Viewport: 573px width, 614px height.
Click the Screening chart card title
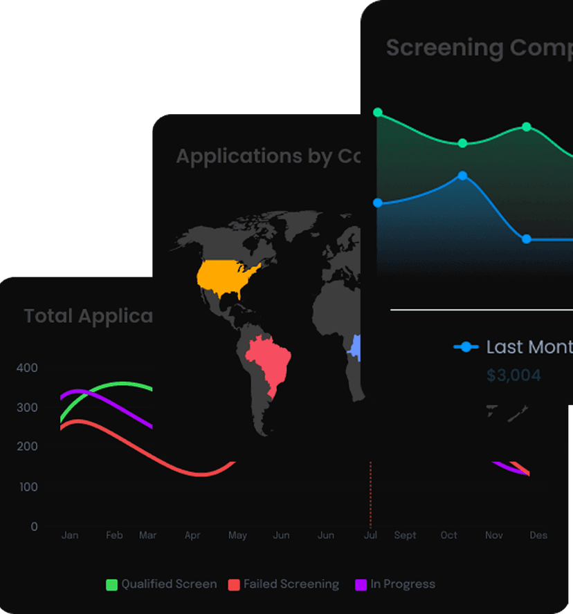coord(479,48)
